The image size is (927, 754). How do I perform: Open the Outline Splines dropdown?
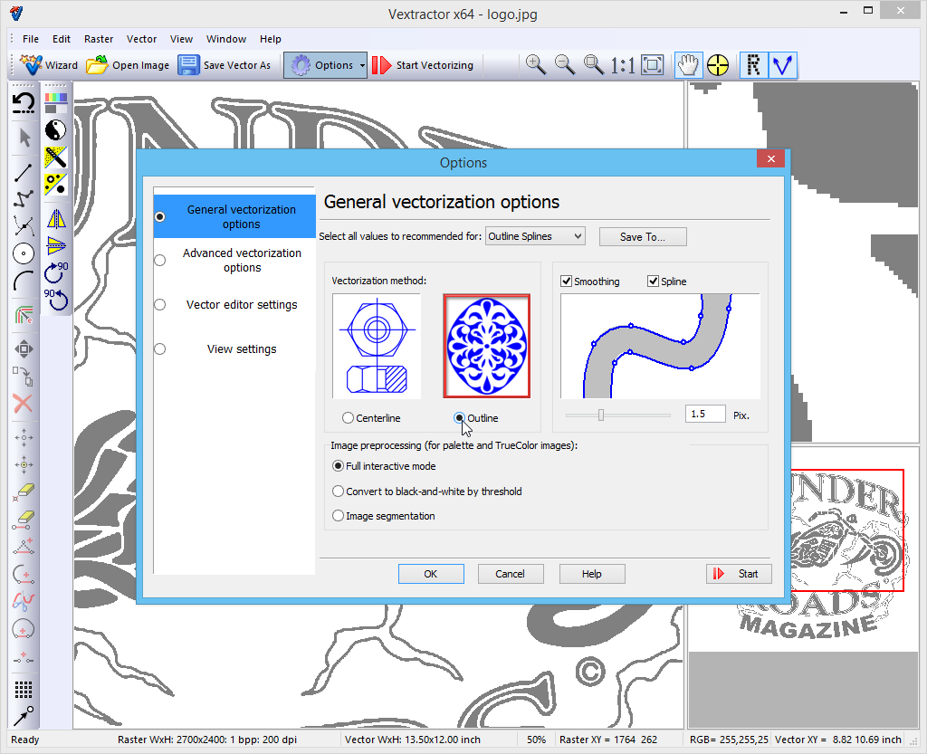pyautogui.click(x=535, y=236)
